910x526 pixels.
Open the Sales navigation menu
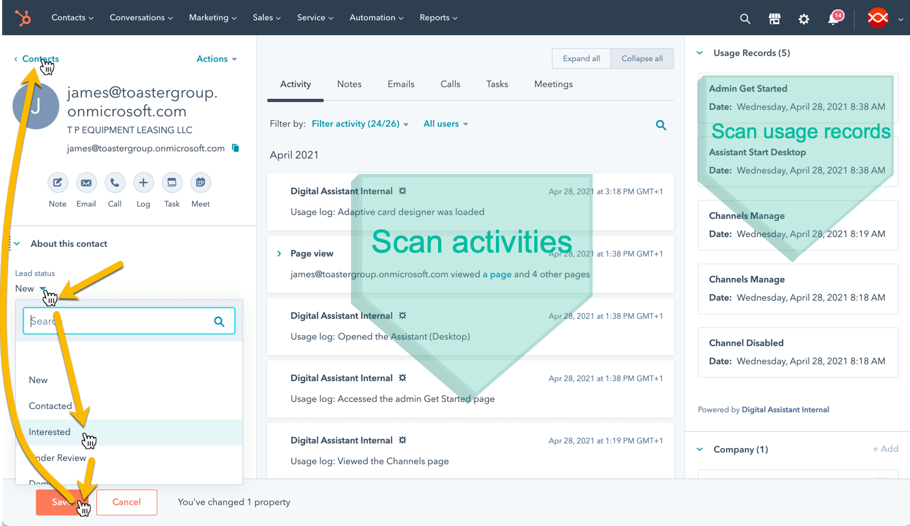pyautogui.click(x=266, y=18)
